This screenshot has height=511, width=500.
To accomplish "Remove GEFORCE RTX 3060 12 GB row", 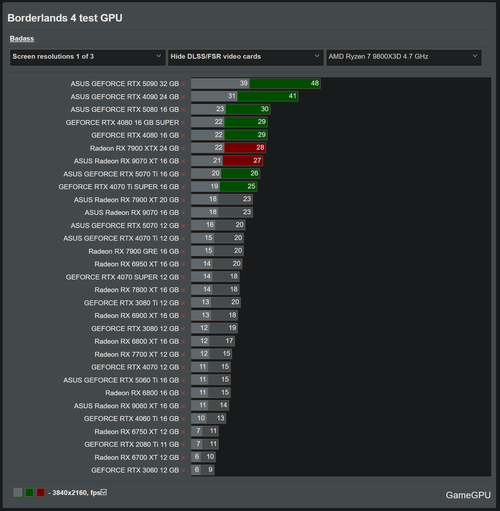I will [183, 470].
